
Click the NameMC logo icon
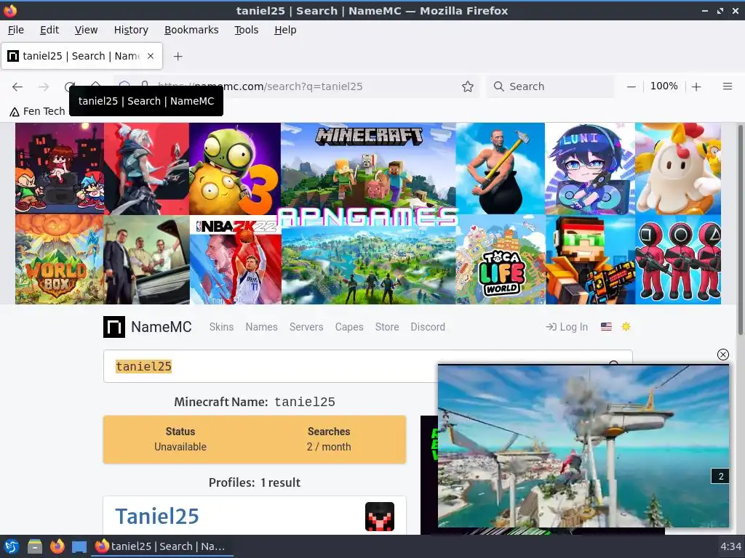114,327
